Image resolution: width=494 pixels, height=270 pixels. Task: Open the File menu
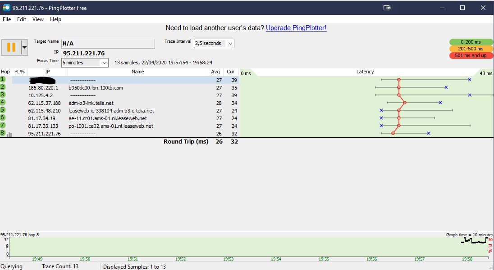[x=7, y=19]
